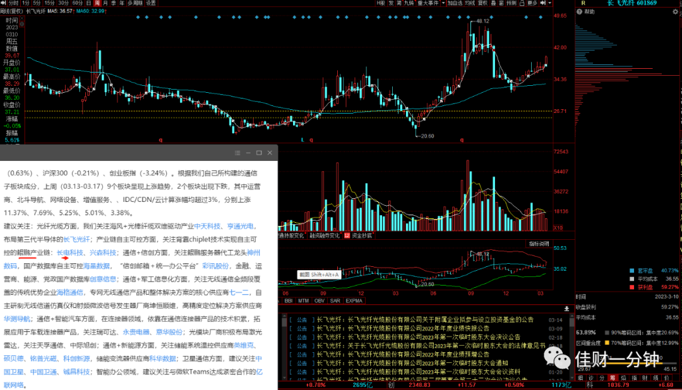
Task: Select the 财 finance tab
Action: coord(645,378)
